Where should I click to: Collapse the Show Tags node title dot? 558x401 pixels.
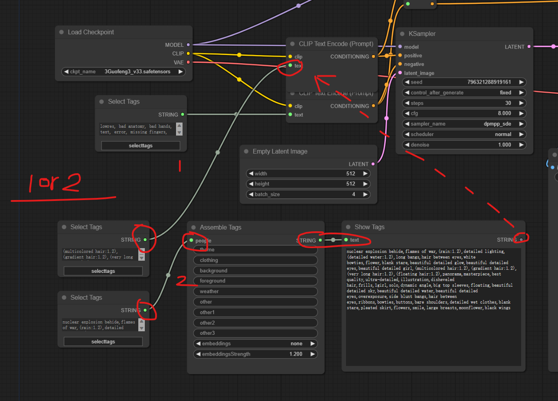click(x=349, y=227)
